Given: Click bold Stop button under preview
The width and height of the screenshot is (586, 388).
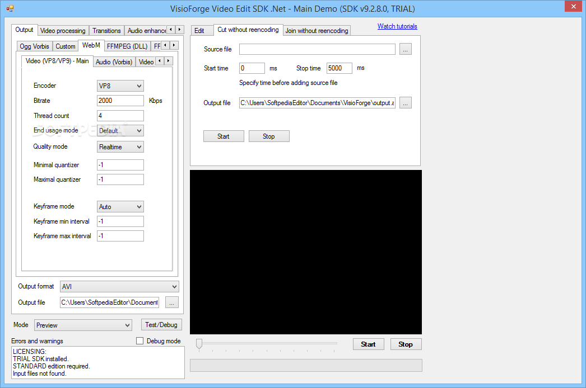Looking at the screenshot, I should [x=406, y=344].
